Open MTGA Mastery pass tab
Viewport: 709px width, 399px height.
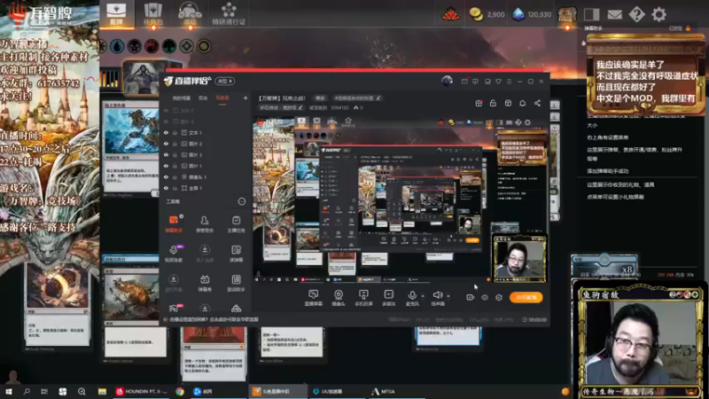[229, 13]
